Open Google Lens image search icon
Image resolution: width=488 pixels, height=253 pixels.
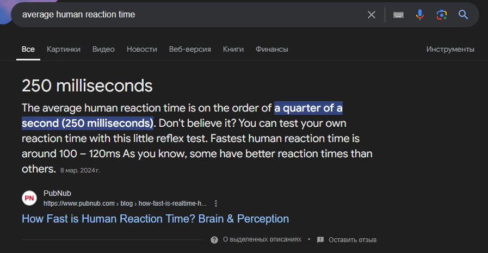(441, 15)
